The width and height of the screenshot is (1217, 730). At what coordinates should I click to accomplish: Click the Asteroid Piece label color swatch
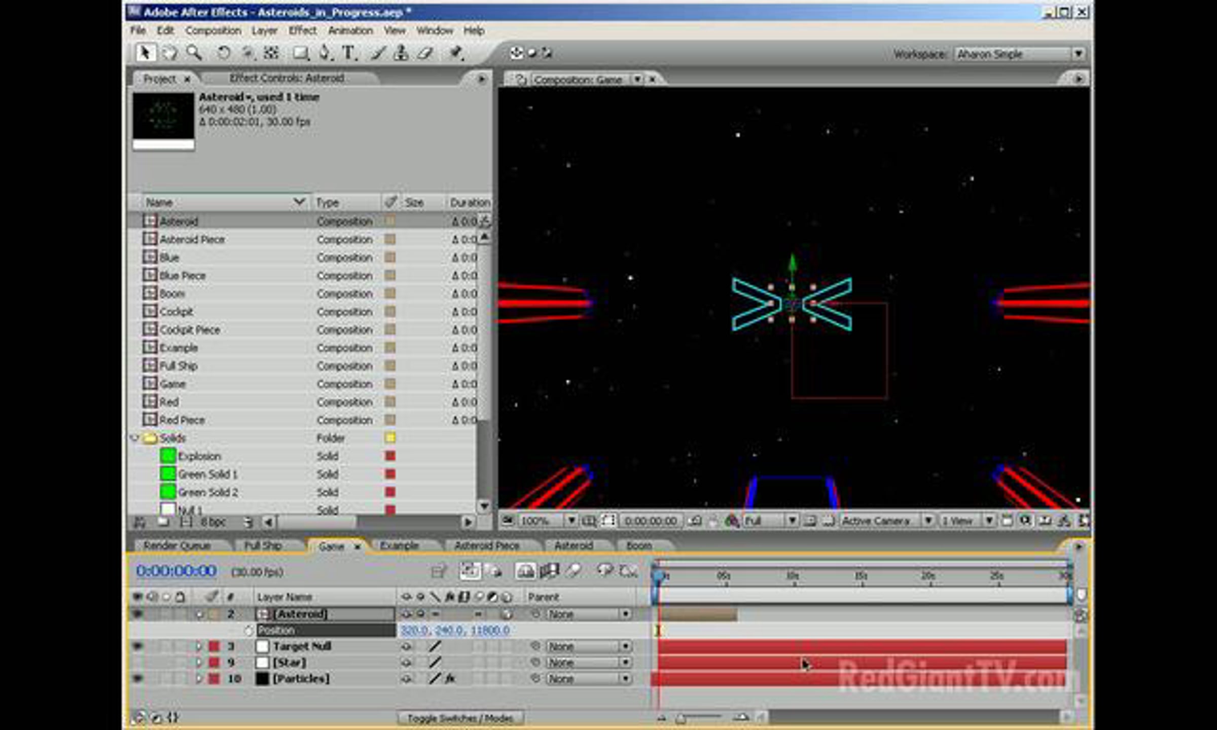pyautogui.click(x=390, y=239)
